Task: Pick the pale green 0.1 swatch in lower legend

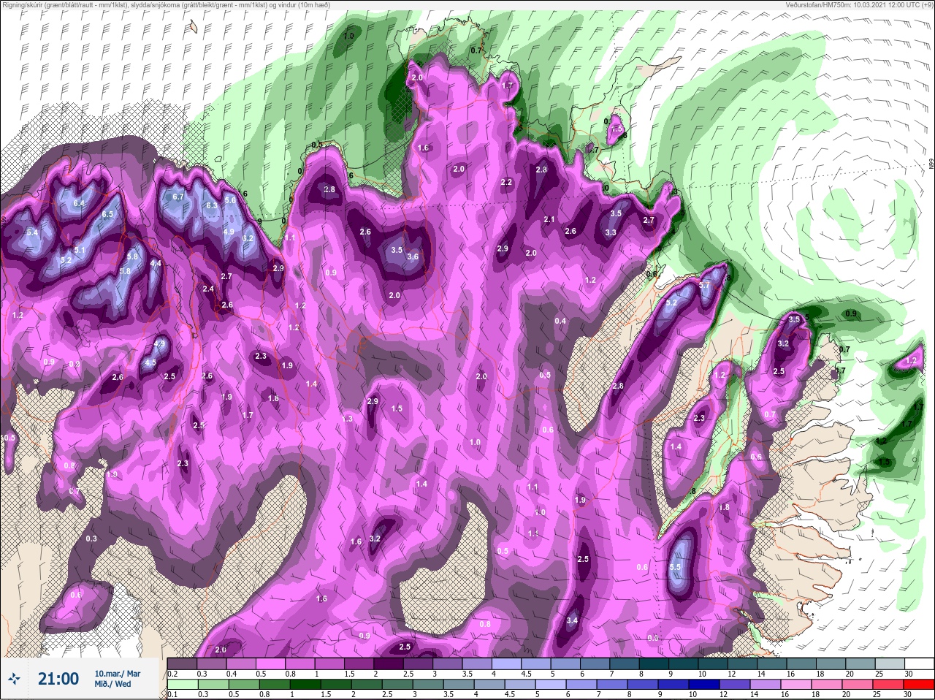Action: (x=183, y=685)
